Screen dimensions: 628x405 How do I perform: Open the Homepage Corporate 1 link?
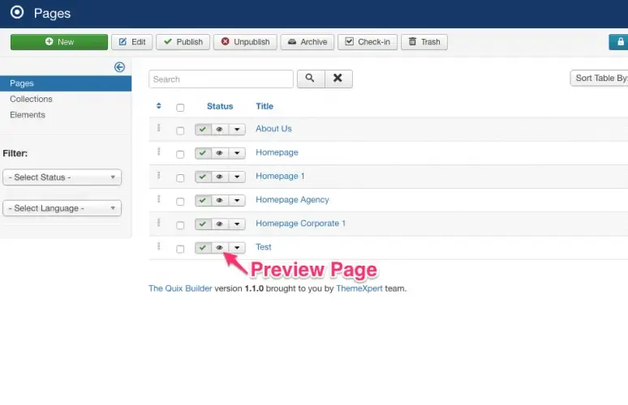pos(300,224)
